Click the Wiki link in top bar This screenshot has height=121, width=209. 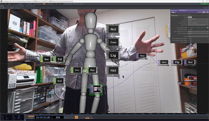20,4
